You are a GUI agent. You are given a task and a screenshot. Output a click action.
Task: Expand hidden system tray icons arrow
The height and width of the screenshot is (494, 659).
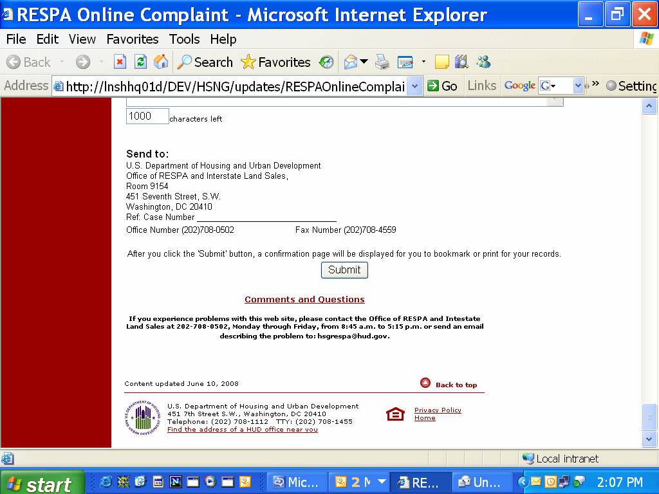tap(523, 482)
